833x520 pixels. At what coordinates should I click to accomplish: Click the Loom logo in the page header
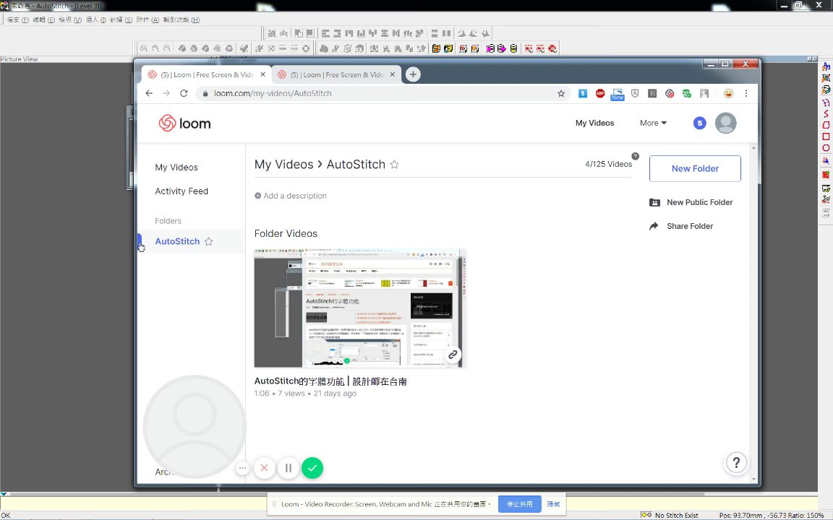[184, 123]
